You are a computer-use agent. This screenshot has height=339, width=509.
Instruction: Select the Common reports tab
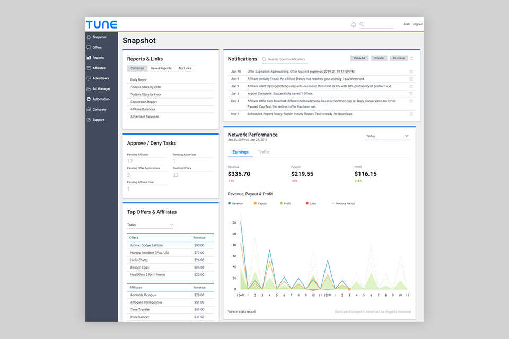tap(137, 68)
